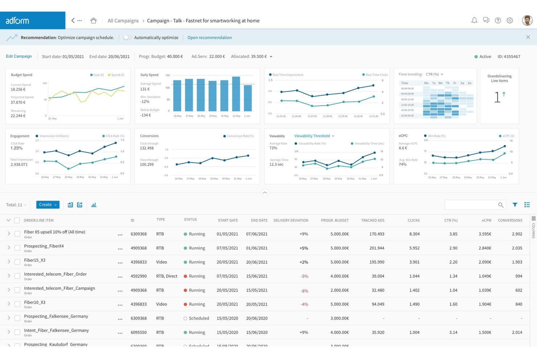The image size is (537, 358).
Task: Open the user profile avatar
Action: (x=527, y=20)
